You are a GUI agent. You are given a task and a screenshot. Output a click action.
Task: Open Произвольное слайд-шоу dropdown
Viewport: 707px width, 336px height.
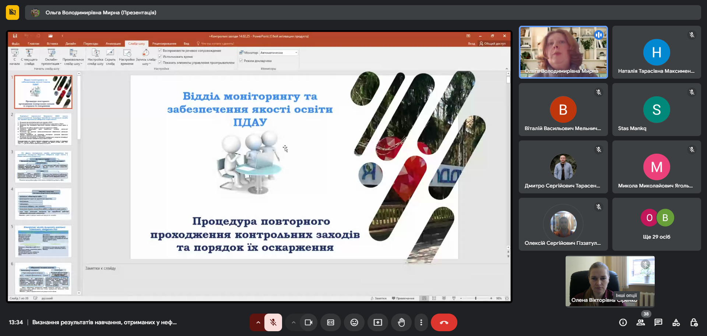click(x=73, y=57)
